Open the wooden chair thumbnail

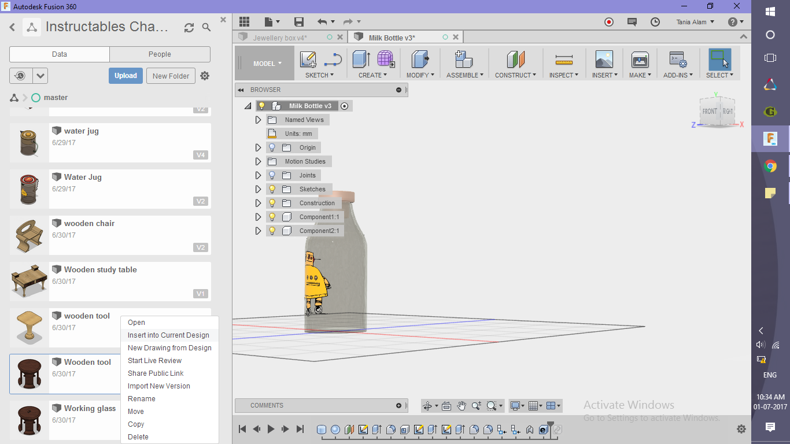coord(29,235)
